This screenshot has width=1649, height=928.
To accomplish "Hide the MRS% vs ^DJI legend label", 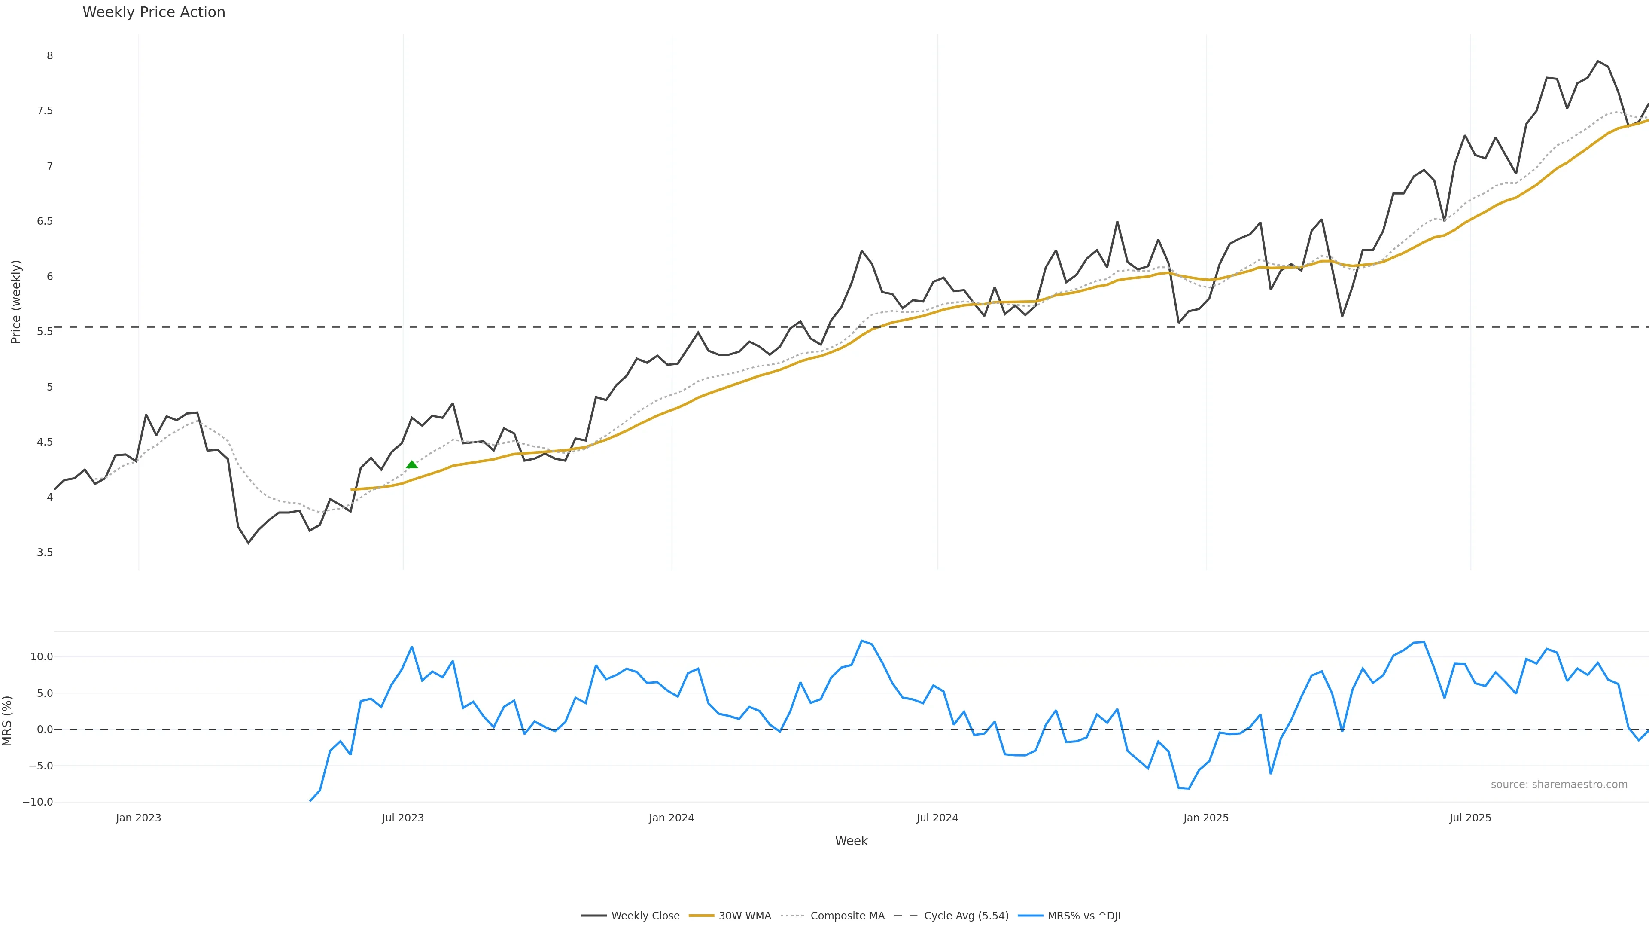I will point(1084,916).
